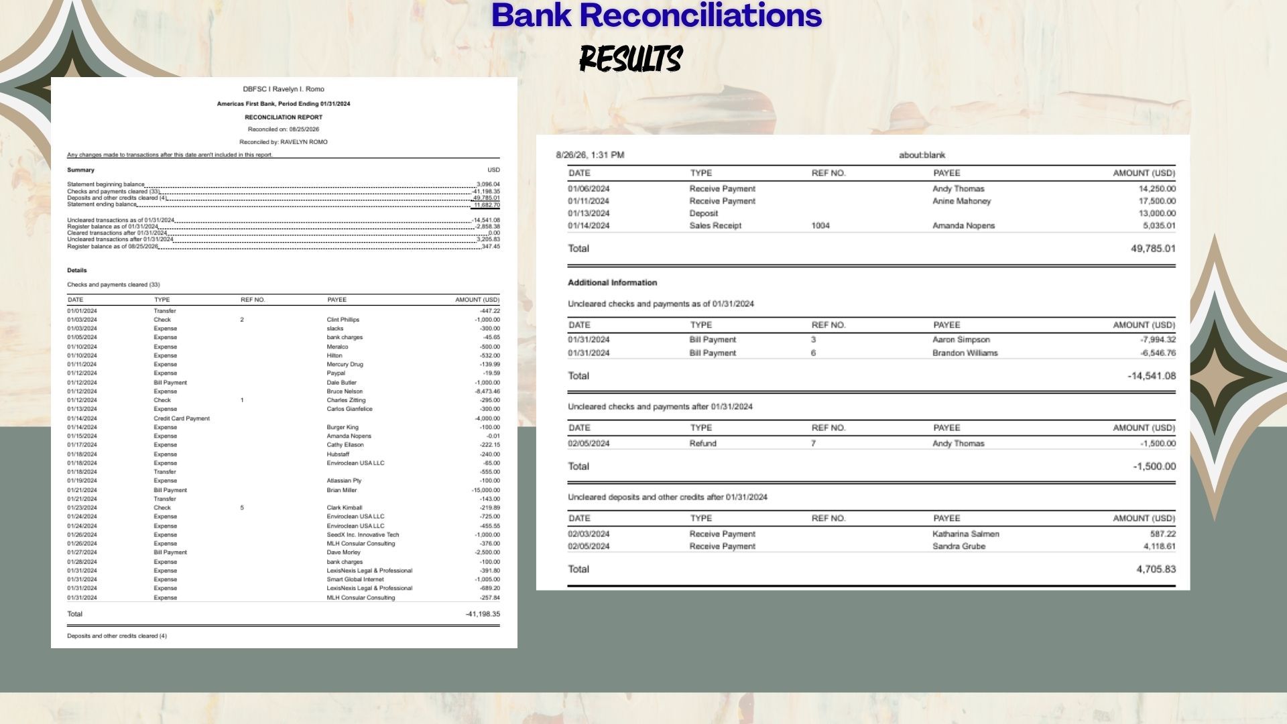Click 'Statement beginning balance' summary row
Screen dimensions: 1287x724
(x=284, y=184)
